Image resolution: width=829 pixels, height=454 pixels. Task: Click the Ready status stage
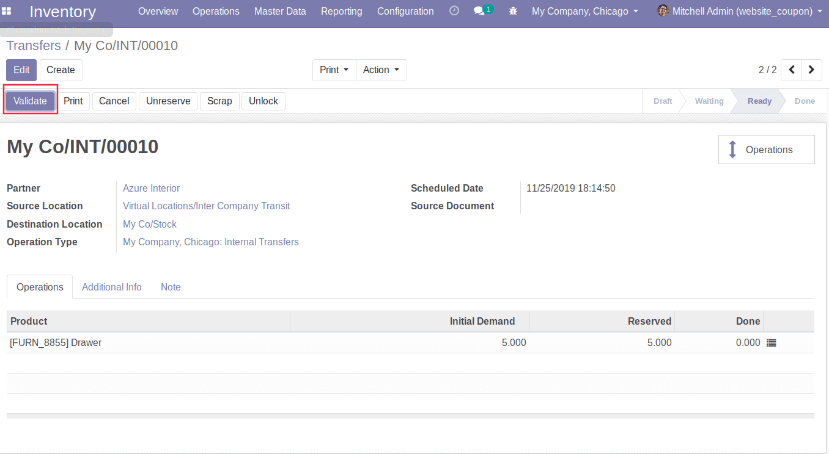pyautogui.click(x=759, y=101)
